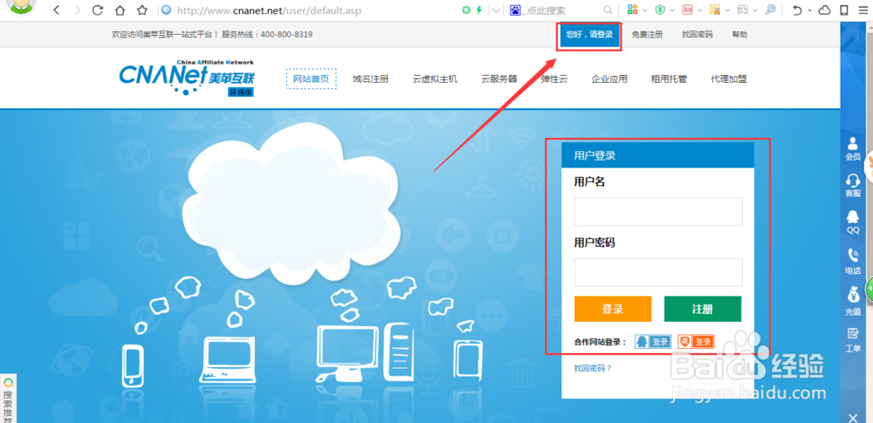Click the magnifier search icon in search box
The width and height of the screenshot is (873, 423).
(608, 10)
